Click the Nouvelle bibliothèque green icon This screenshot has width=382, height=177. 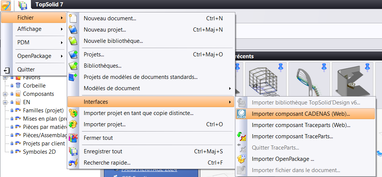pyautogui.click(x=73, y=41)
